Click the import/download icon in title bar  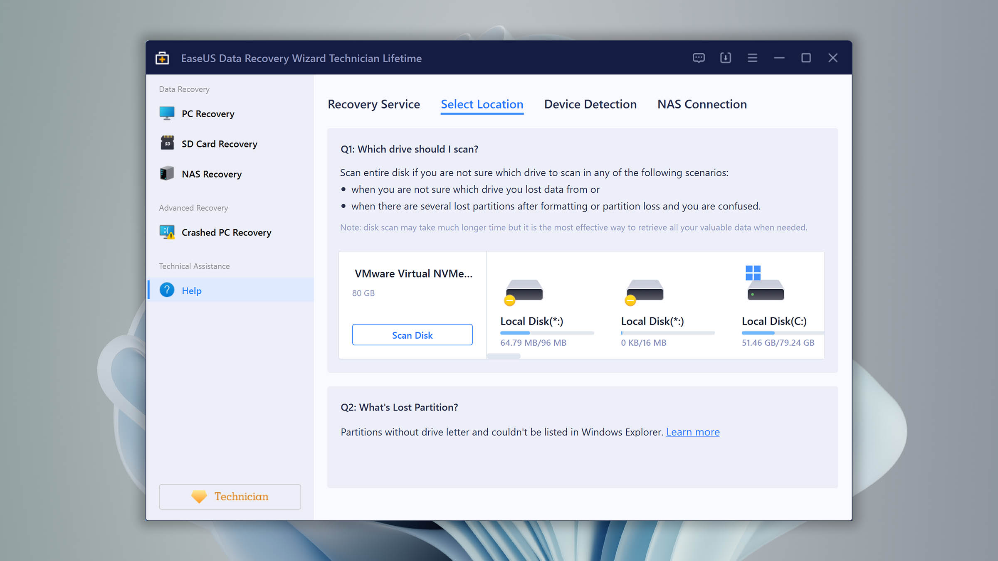[x=726, y=58]
